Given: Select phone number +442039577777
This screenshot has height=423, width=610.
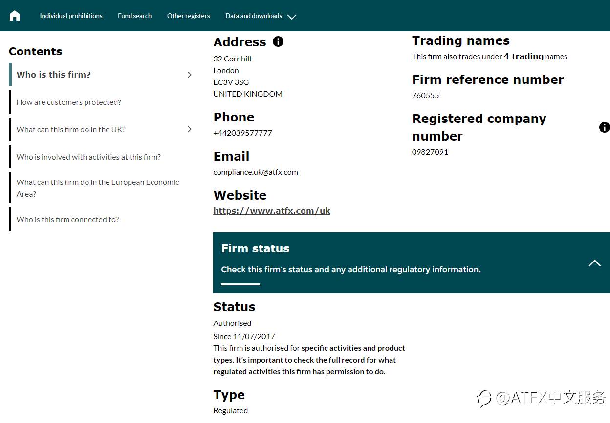Looking at the screenshot, I should (x=243, y=133).
